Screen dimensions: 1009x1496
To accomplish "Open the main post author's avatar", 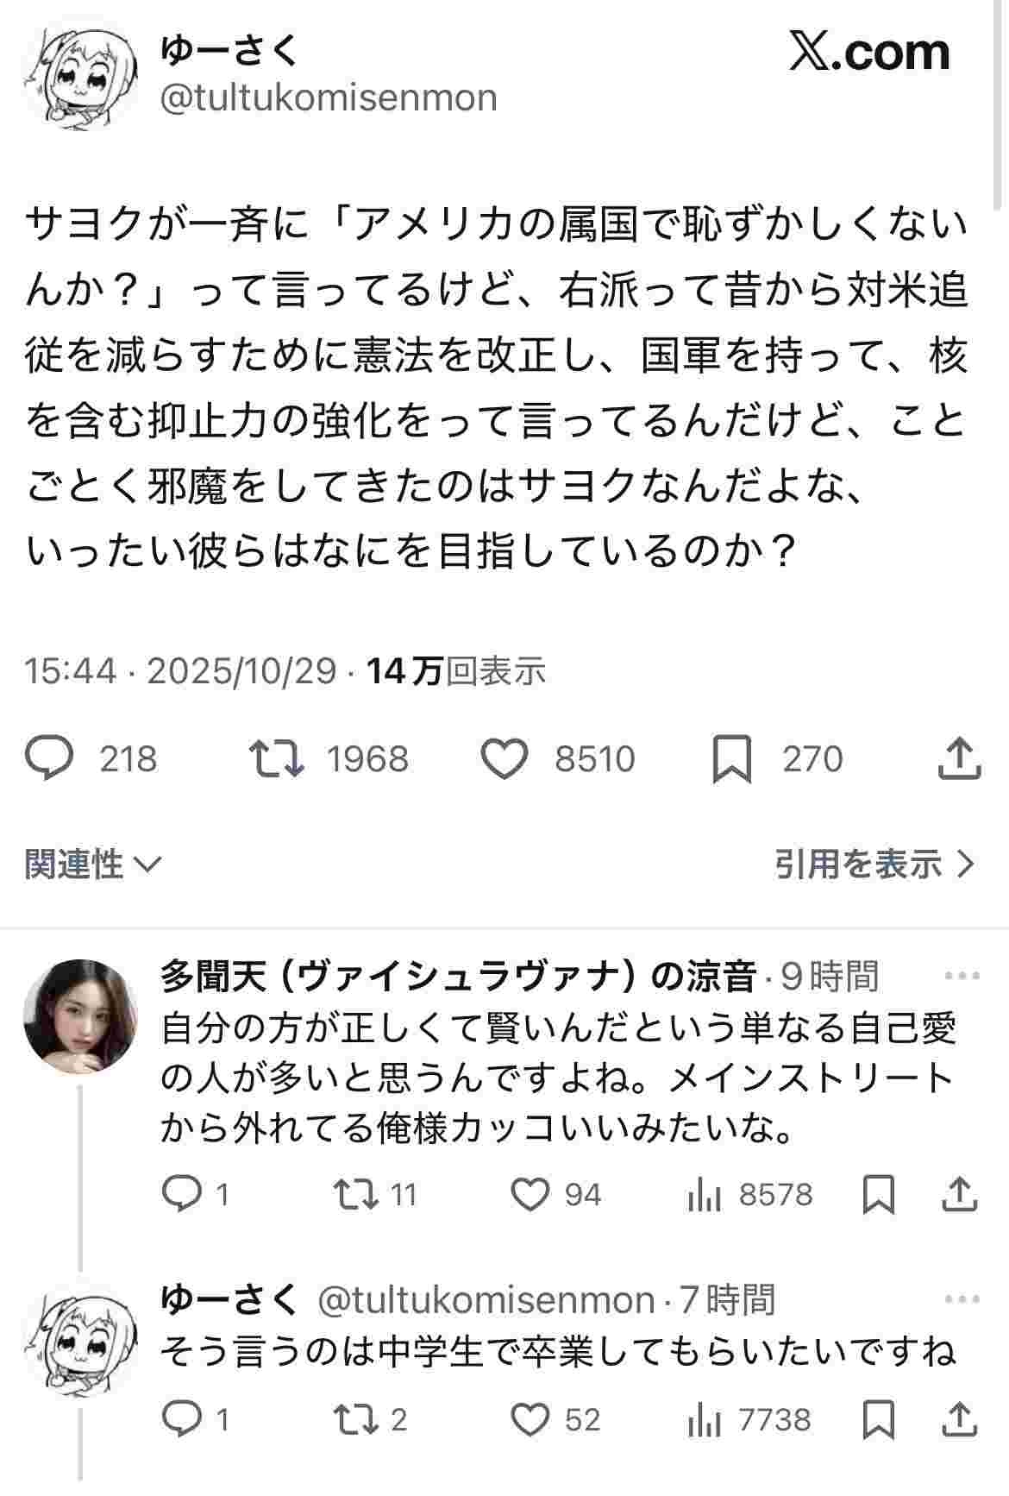I will (78, 78).
